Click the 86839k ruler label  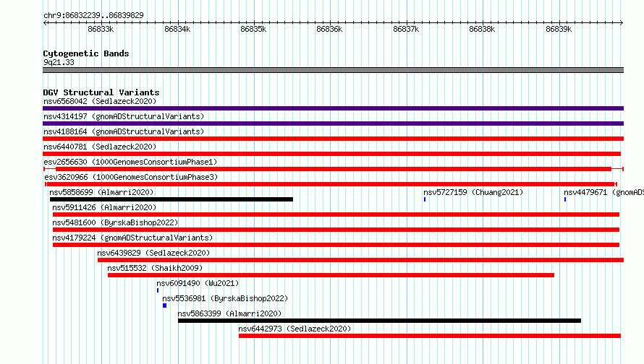point(559,29)
